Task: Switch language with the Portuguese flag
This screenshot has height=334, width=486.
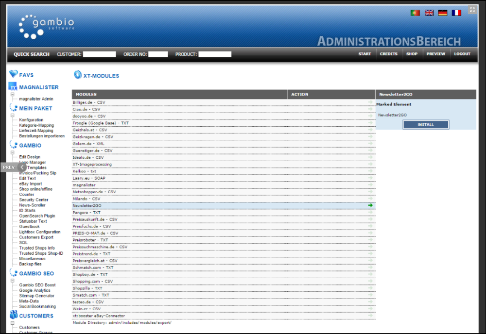Action: (x=415, y=13)
